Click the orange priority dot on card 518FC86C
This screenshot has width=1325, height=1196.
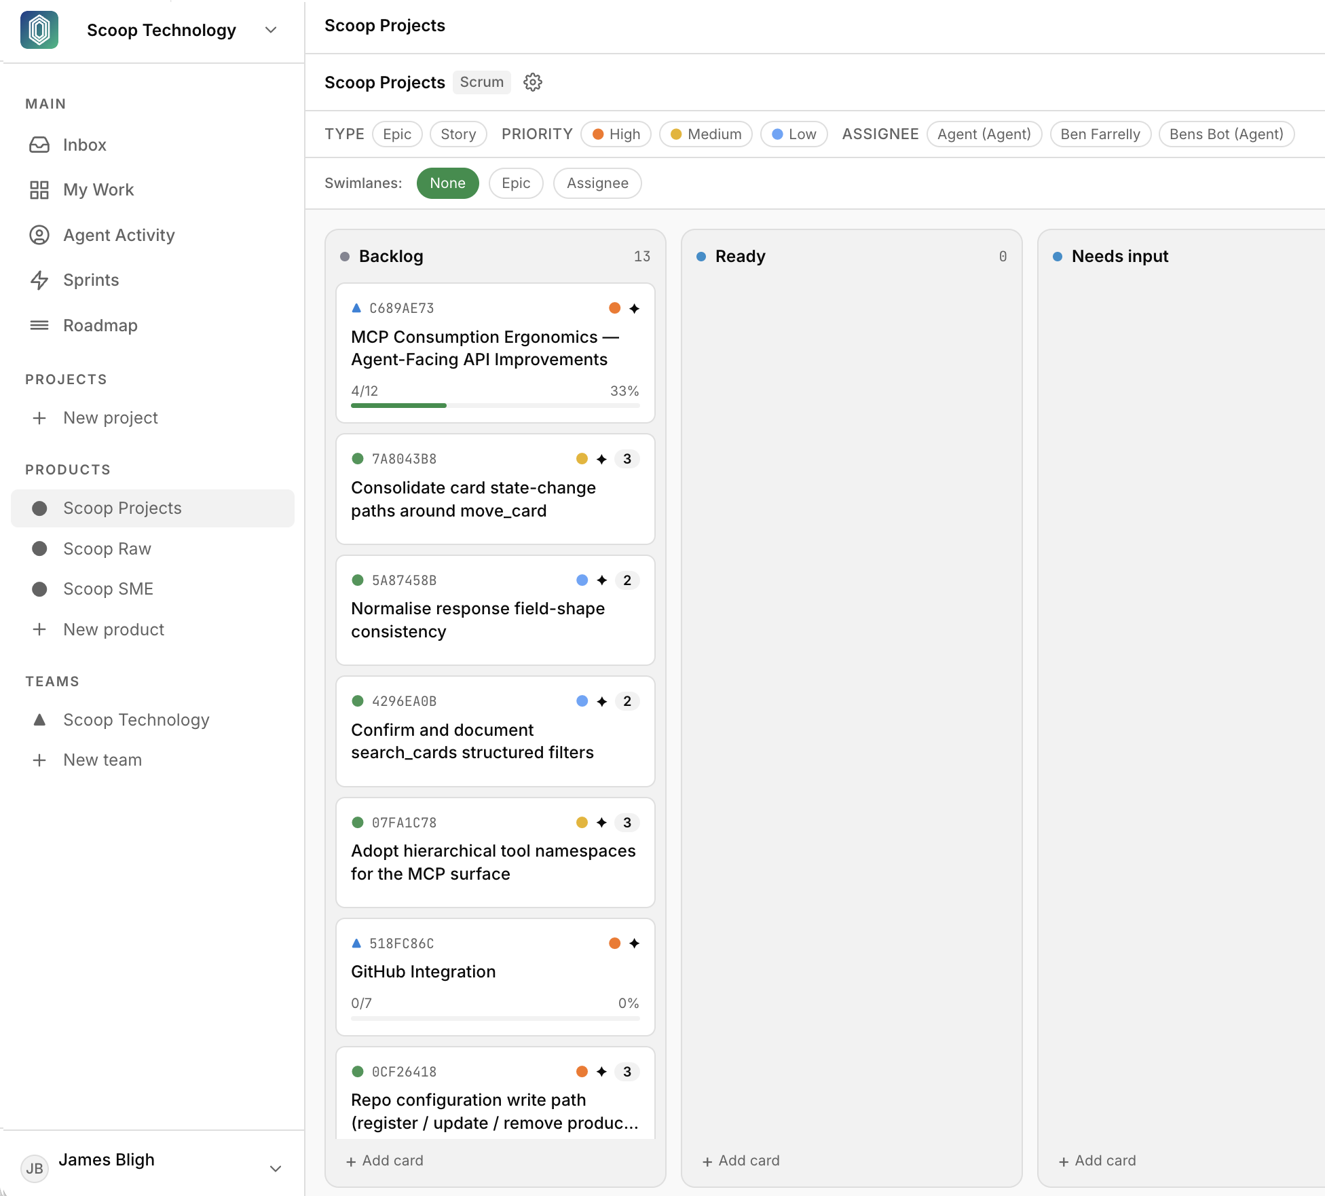click(615, 943)
